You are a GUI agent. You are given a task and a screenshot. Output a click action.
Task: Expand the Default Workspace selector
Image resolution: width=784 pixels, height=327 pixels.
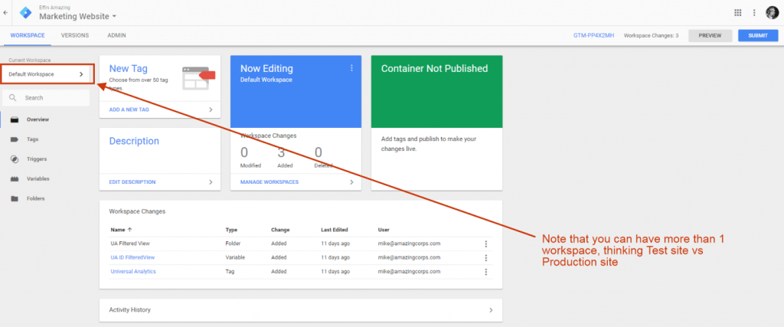pyautogui.click(x=46, y=74)
